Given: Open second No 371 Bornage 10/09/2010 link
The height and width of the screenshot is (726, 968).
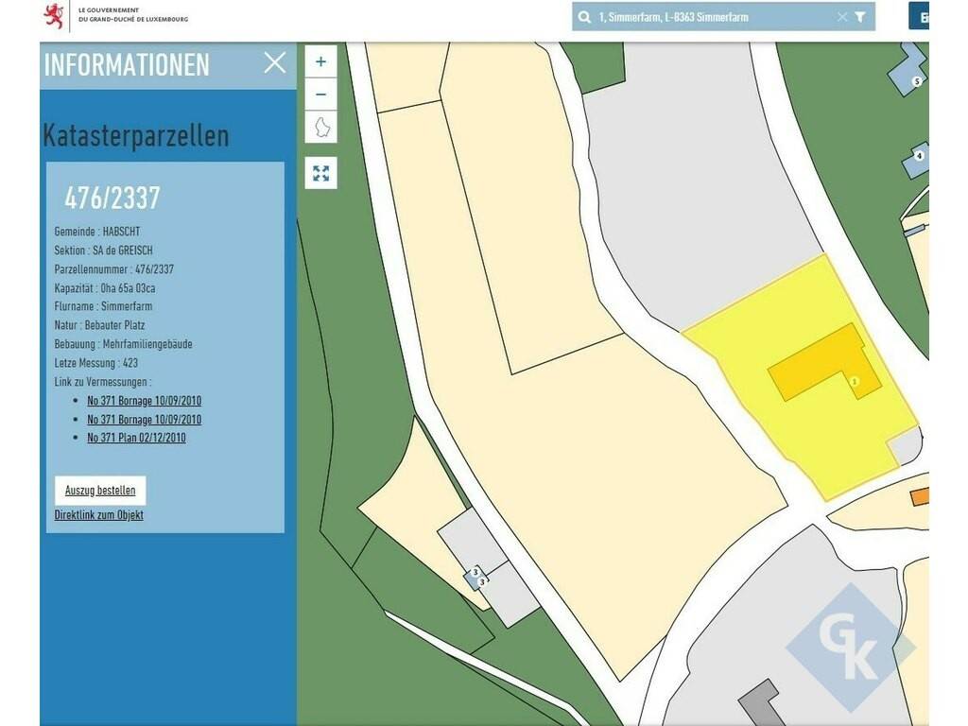Looking at the screenshot, I should pyautogui.click(x=144, y=420).
